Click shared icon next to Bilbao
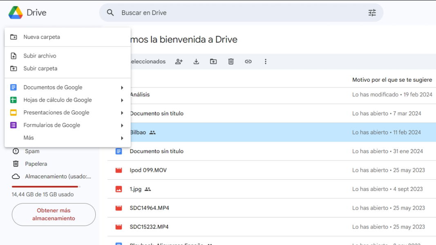This screenshot has height=245, width=436. 152,132
